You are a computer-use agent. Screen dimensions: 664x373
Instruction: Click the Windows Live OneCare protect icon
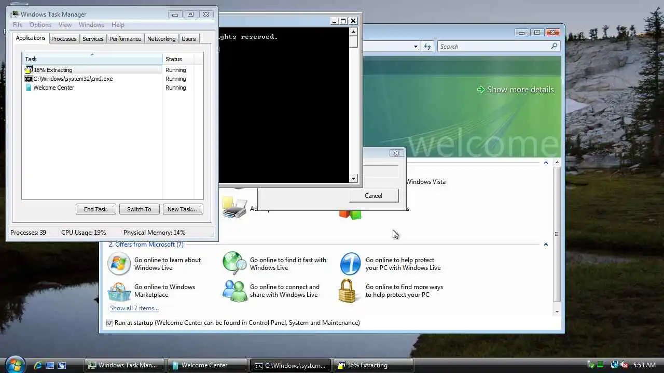coord(350,264)
